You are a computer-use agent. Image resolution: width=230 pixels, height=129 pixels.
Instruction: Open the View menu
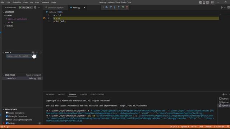tap(26, 3)
